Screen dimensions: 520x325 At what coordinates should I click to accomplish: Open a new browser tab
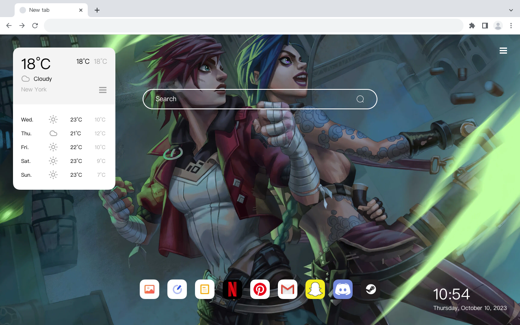[x=97, y=10]
